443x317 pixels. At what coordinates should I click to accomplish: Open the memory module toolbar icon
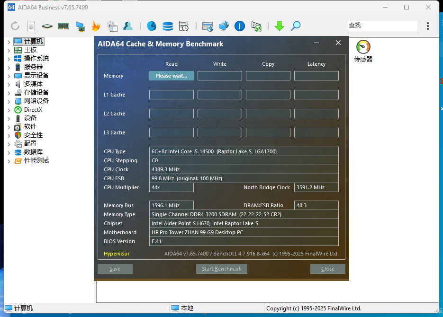click(x=63, y=26)
